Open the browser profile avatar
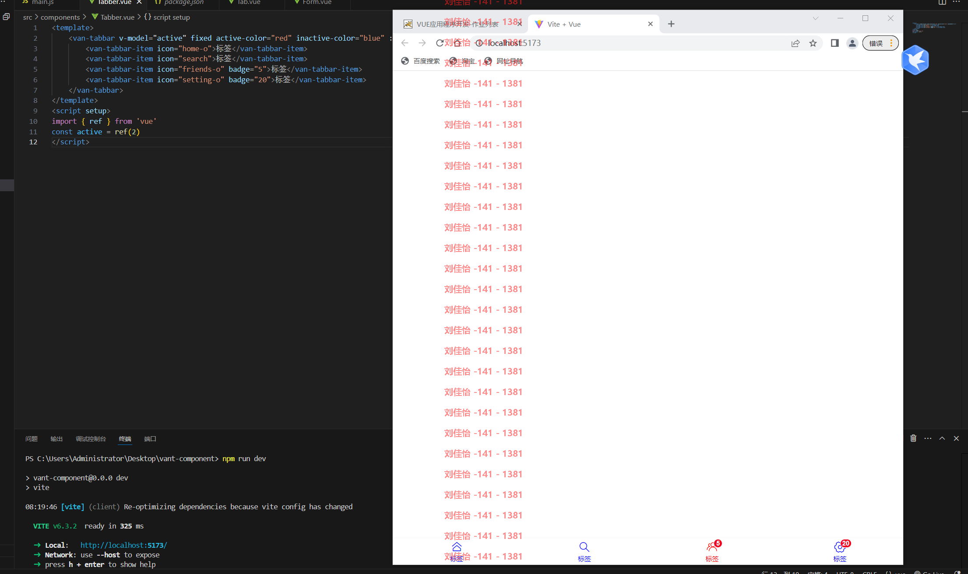 pyautogui.click(x=852, y=43)
